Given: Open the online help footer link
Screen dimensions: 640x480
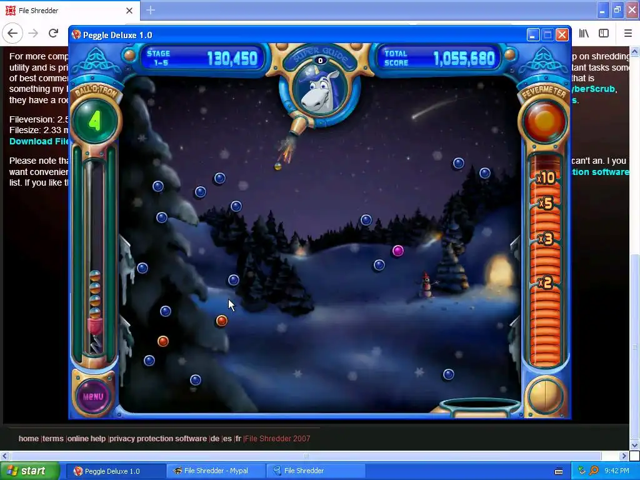Looking at the screenshot, I should [x=86, y=438].
